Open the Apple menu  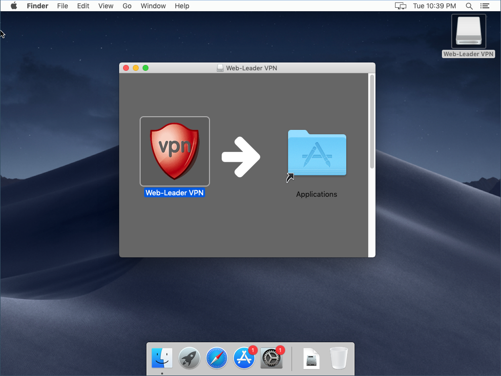[x=14, y=6]
